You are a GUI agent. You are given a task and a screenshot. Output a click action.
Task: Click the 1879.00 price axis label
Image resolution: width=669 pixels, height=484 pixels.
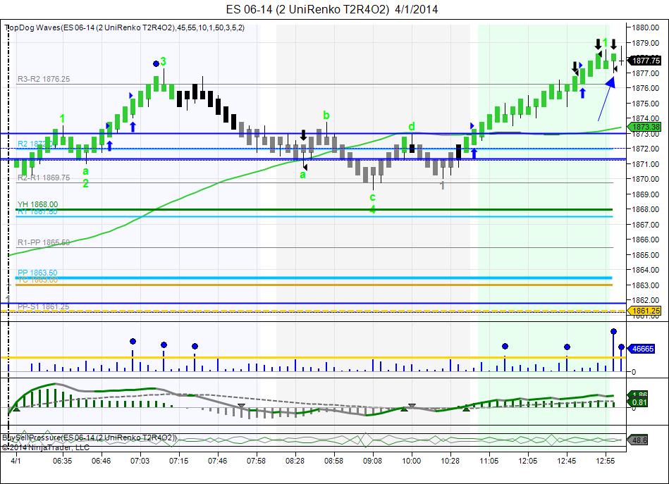click(x=645, y=43)
